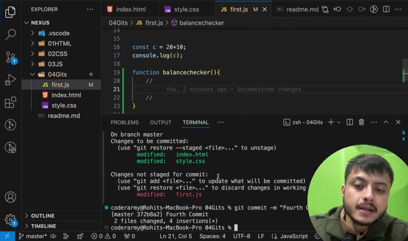The width and height of the screenshot is (408, 241).
Task: Click the master* branch in the status bar
Action: tap(33, 236)
